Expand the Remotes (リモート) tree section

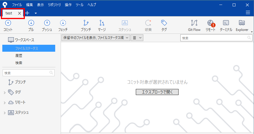pyautogui.click(x=5, y=103)
